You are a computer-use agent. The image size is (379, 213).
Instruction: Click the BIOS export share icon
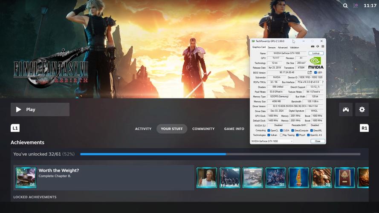tap(310, 72)
